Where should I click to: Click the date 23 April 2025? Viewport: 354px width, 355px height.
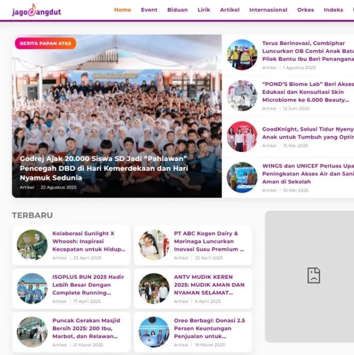(87, 258)
